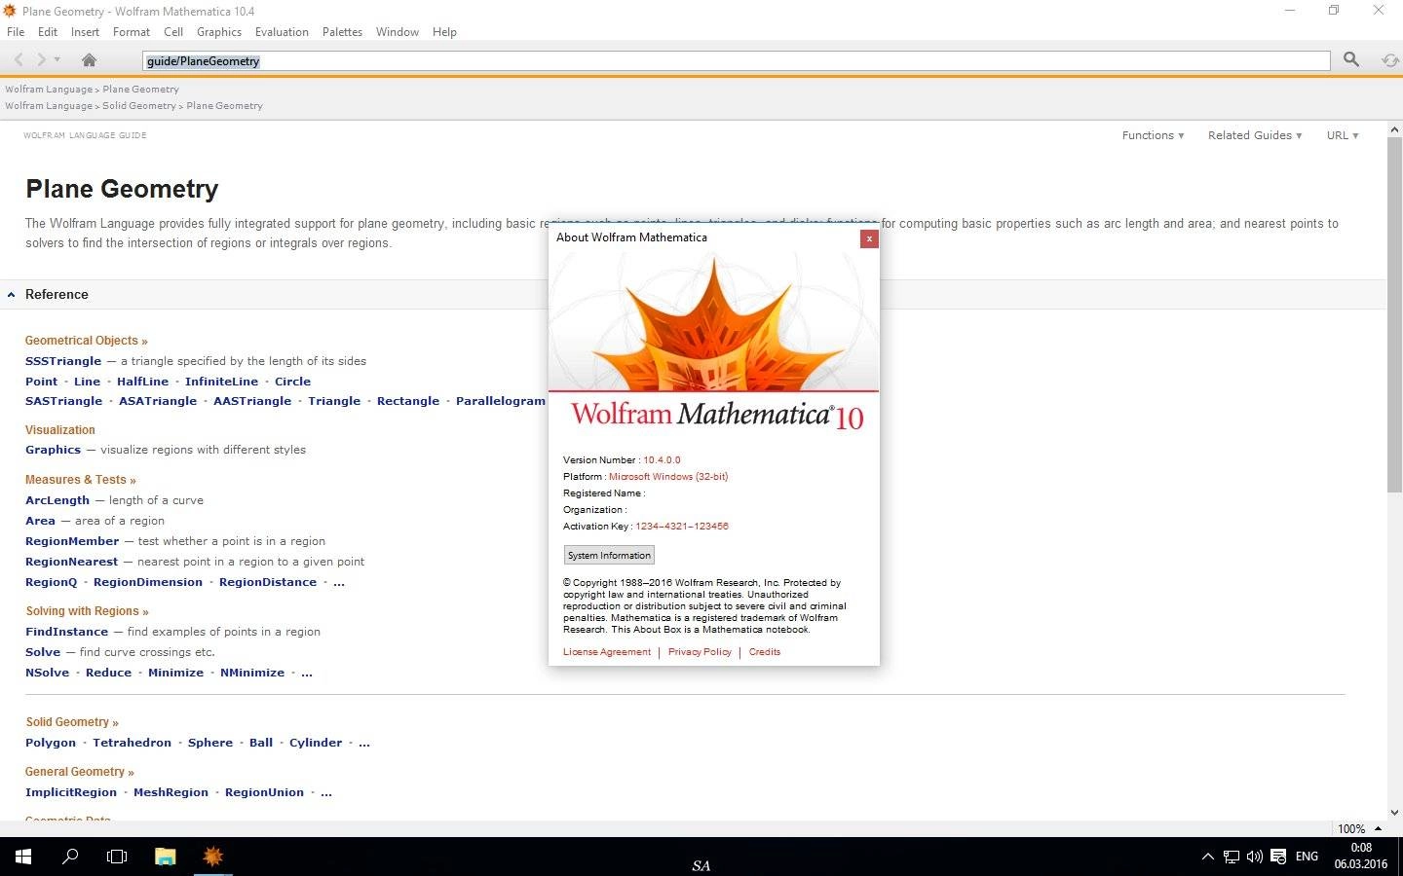
Task: Expand the Related Guides dropdown
Action: (1255, 135)
